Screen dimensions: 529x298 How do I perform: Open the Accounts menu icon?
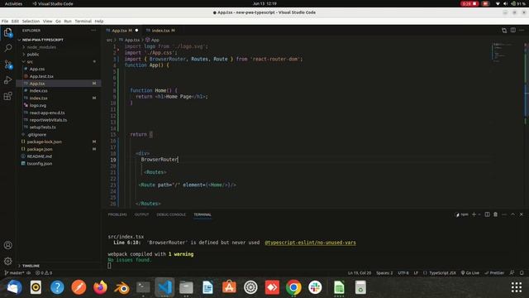coord(7,245)
